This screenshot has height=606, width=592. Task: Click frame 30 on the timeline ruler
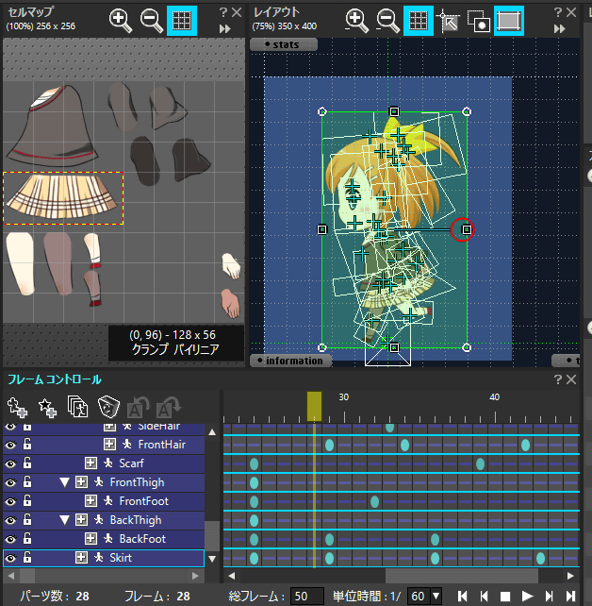coord(344,397)
